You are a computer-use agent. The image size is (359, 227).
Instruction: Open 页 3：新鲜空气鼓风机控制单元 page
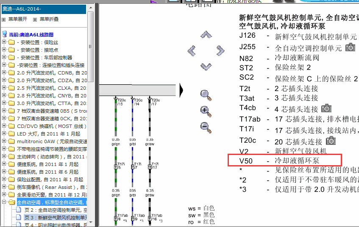[56, 218]
